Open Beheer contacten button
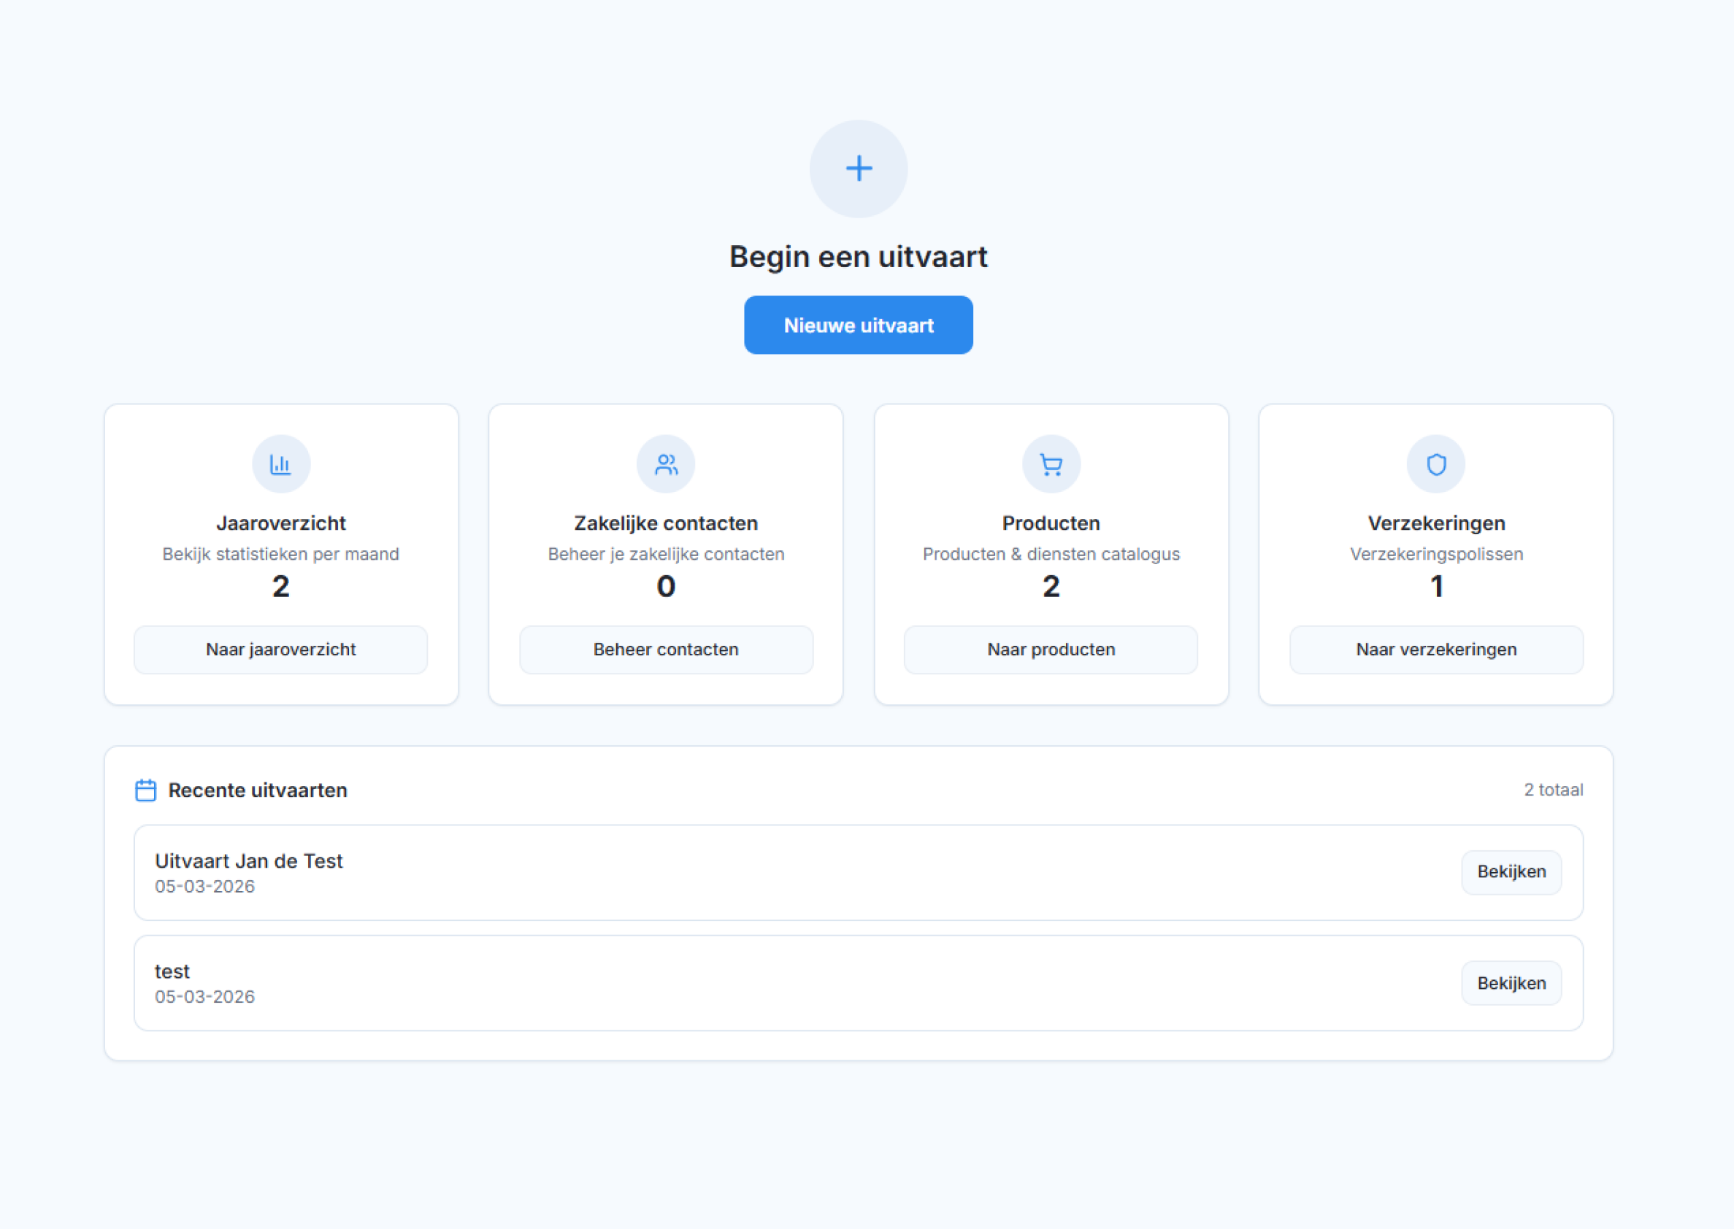 666,650
